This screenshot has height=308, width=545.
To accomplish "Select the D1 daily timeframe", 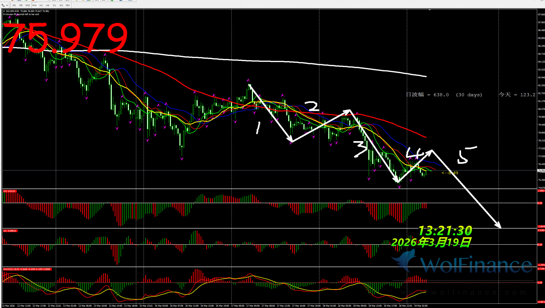I will 54,5.
